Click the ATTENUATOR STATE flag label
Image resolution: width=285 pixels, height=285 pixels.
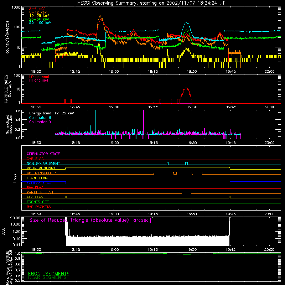coord(43,154)
